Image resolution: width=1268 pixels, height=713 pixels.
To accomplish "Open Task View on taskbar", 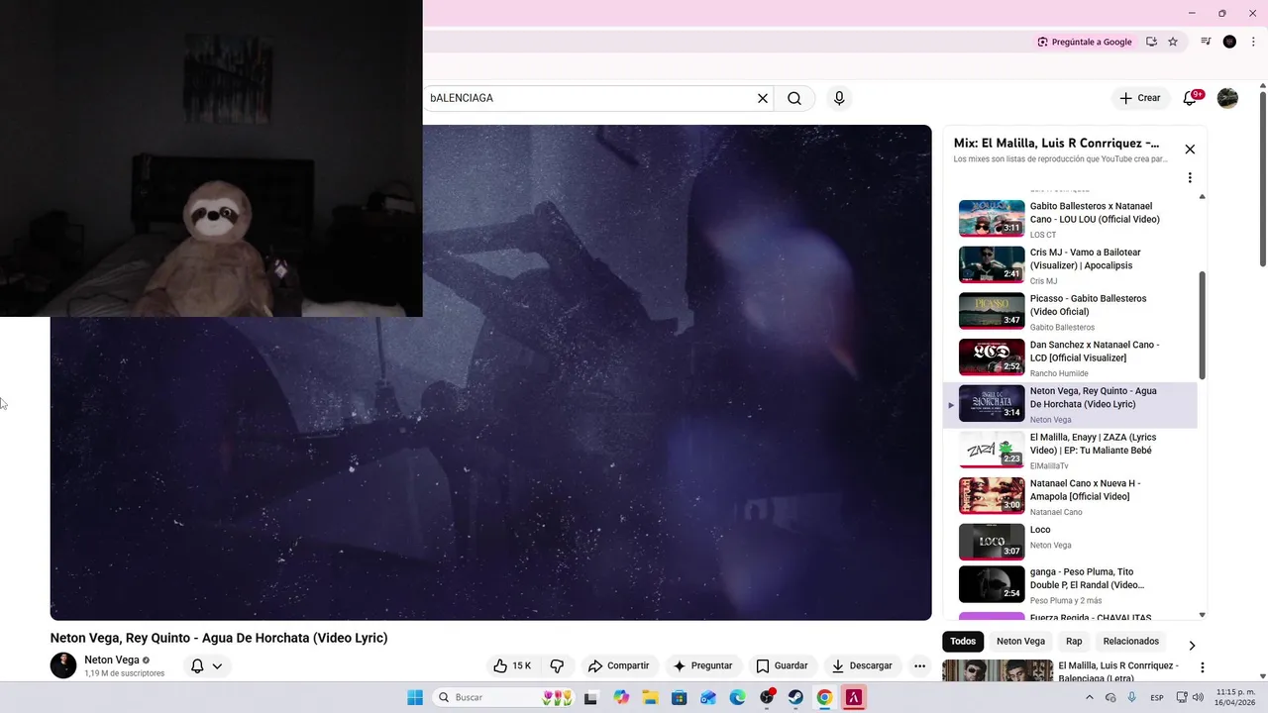I will (x=591, y=697).
